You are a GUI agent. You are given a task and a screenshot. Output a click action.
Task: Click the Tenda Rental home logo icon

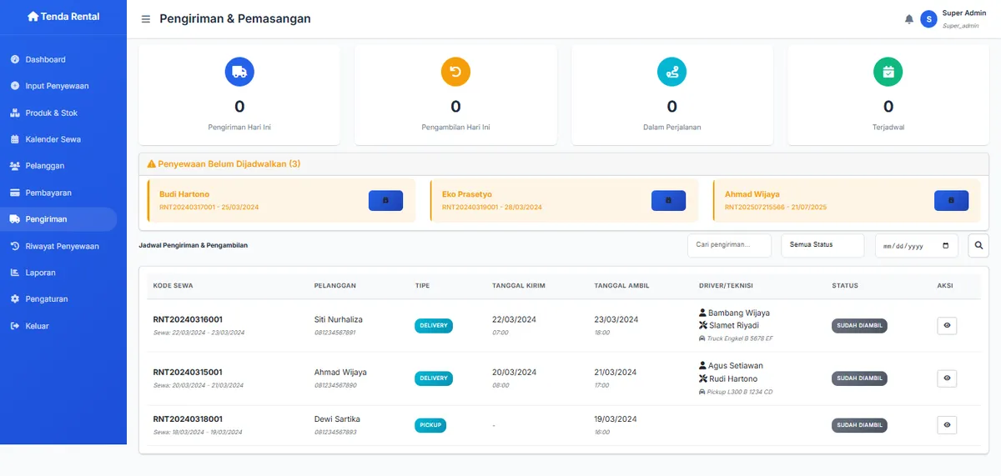(x=33, y=17)
